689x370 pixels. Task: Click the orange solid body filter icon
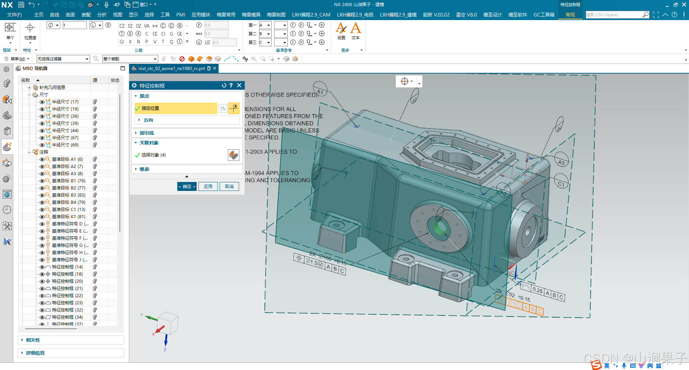pyautogui.click(x=191, y=59)
